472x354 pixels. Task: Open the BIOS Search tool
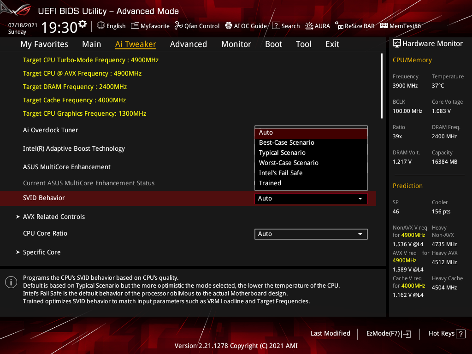pyautogui.click(x=285, y=26)
